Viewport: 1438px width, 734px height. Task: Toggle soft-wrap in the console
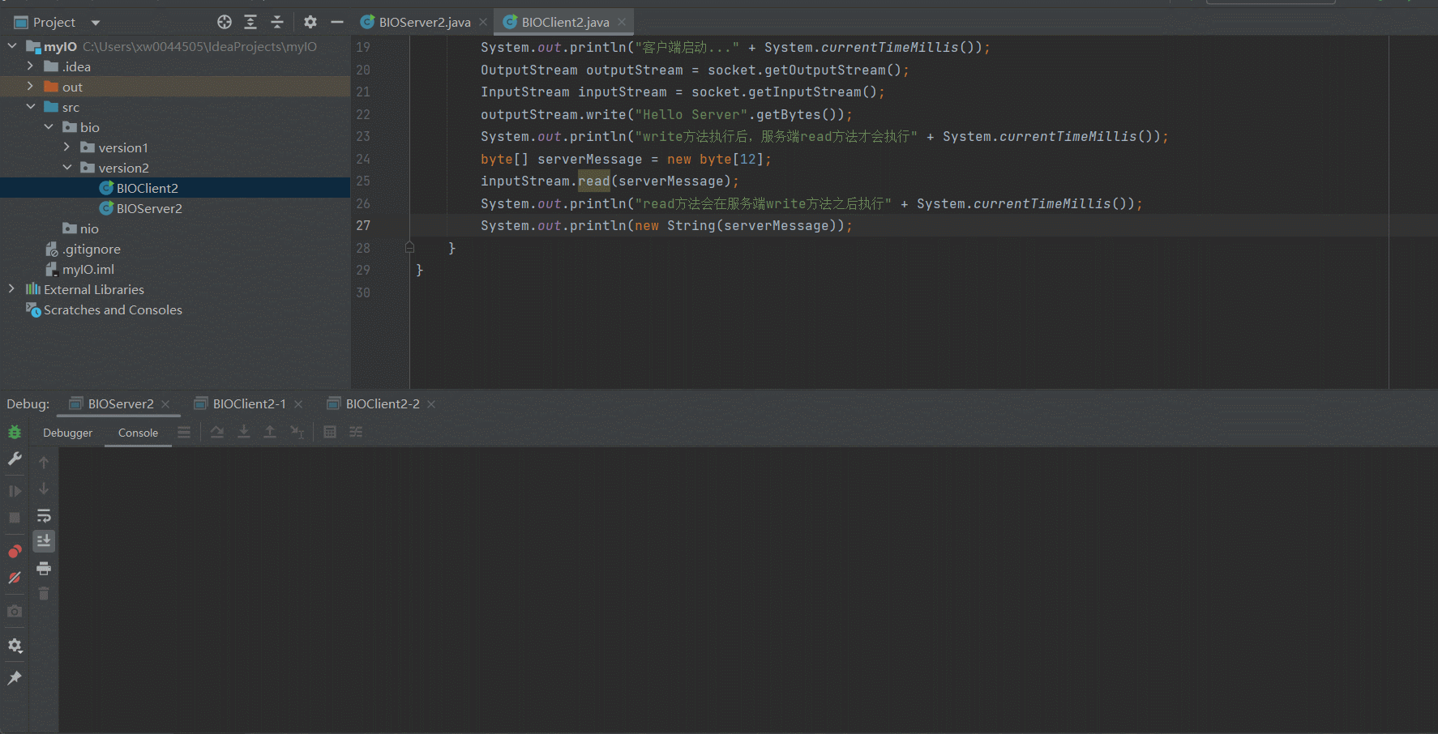pos(44,516)
